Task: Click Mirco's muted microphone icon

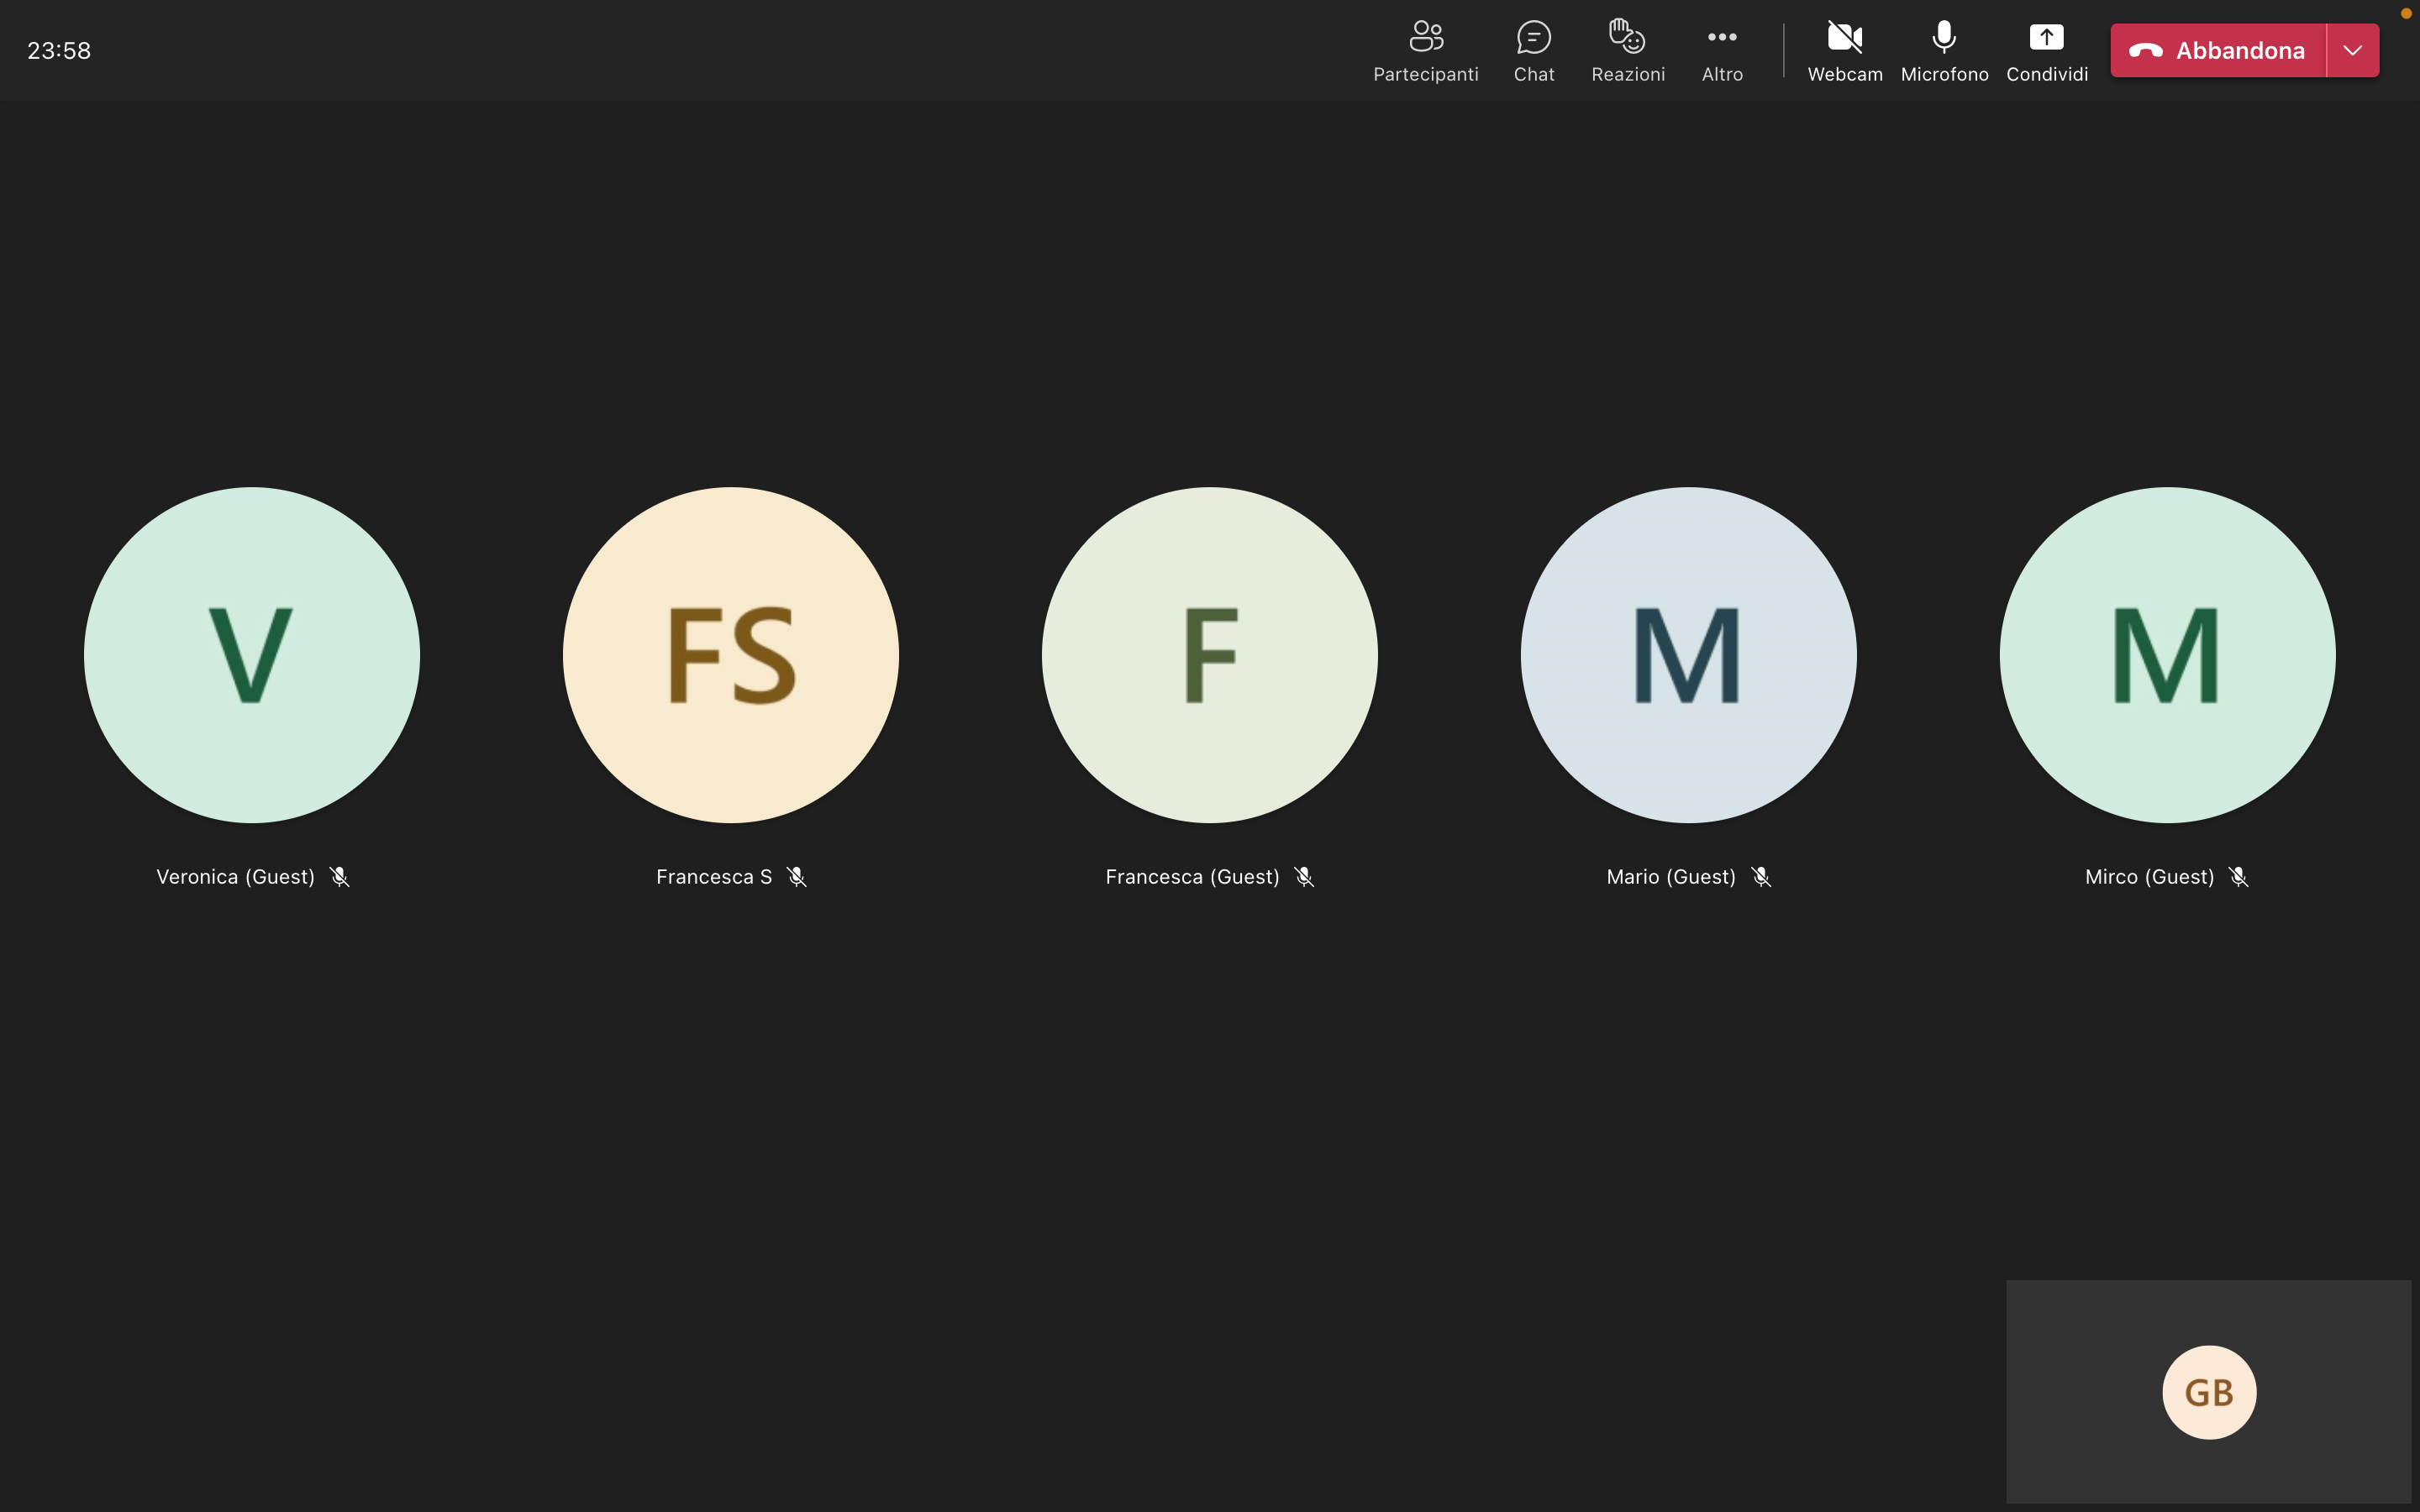Action: tap(2238, 877)
